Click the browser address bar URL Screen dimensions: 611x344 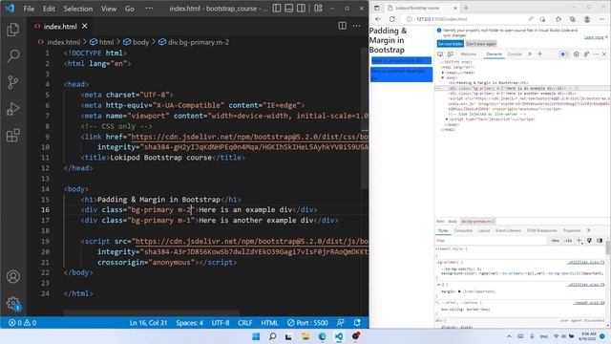[441, 19]
